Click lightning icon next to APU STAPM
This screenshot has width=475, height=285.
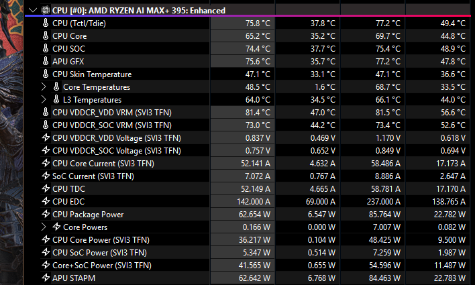(x=46, y=278)
